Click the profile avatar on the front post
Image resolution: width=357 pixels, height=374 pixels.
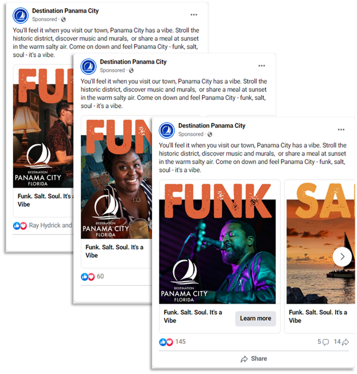coord(167,130)
